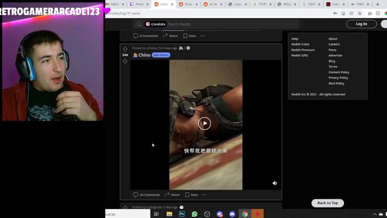
Task: Open the Reddit Gifts link
Action: 300,55
